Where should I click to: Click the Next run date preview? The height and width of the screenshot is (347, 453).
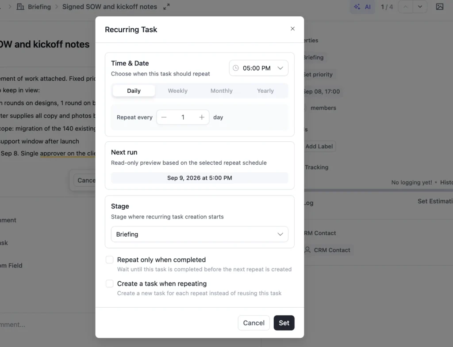tap(200, 178)
